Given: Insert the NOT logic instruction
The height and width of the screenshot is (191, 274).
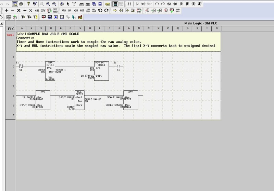Looking at the screenshot, I should pos(82,11).
